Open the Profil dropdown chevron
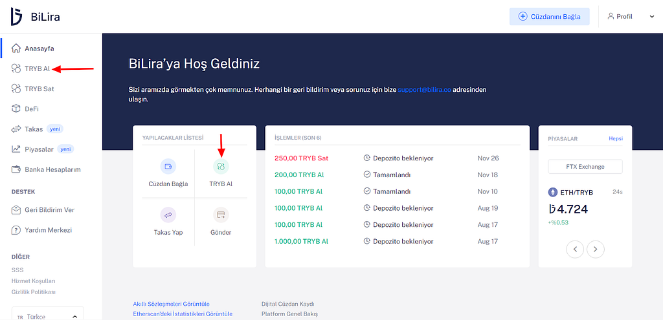The image size is (663, 320). pyautogui.click(x=651, y=16)
